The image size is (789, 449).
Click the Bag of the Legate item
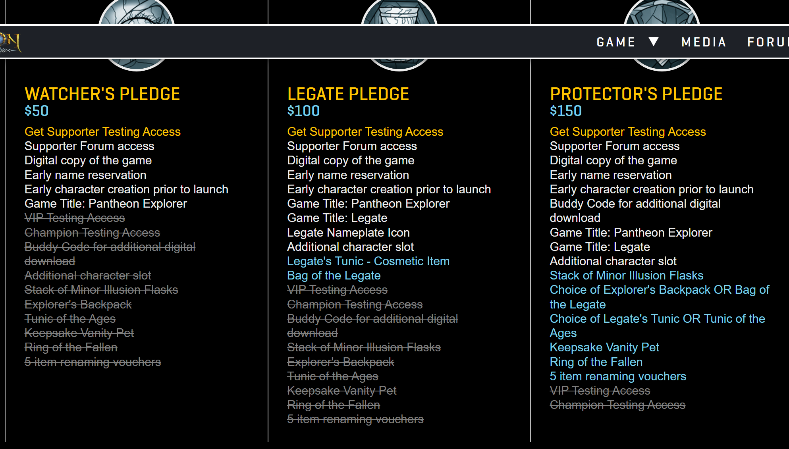tap(334, 276)
